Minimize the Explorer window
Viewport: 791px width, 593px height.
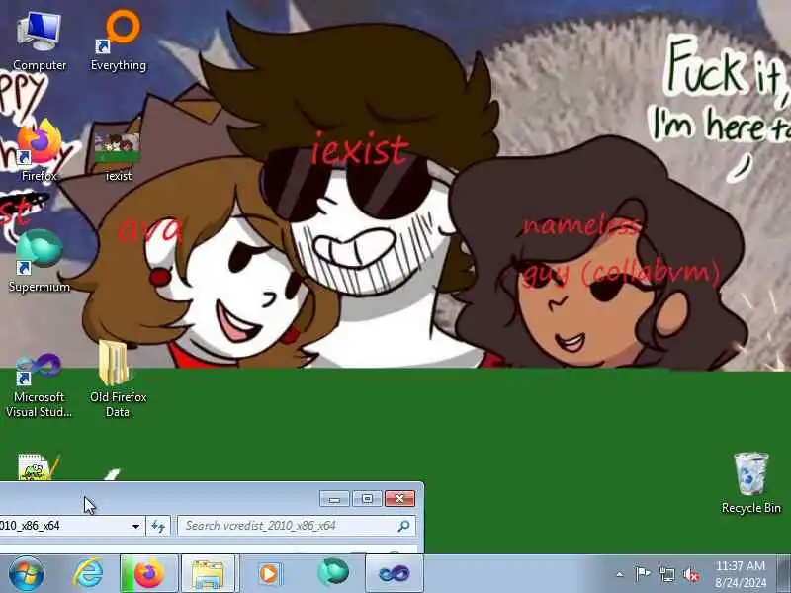pos(334,499)
